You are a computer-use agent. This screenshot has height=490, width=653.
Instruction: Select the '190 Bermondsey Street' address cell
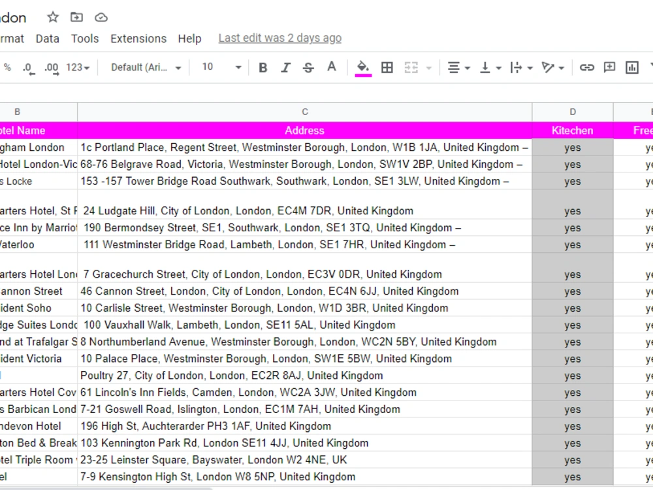pos(304,228)
